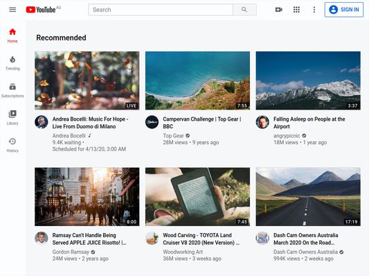Click the 'Woodworking Art' channel name
Image resolution: width=369 pixels, height=276 pixels.
(183, 252)
